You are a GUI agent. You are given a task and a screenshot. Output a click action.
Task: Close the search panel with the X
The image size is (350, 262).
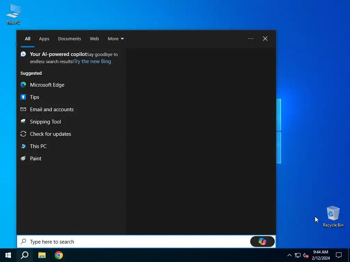[x=265, y=39]
